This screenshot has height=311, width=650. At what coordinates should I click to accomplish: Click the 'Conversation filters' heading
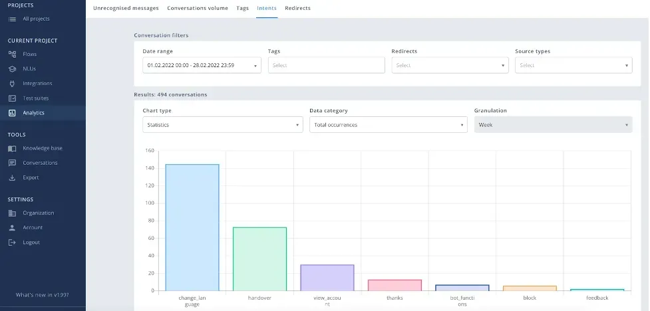(161, 36)
